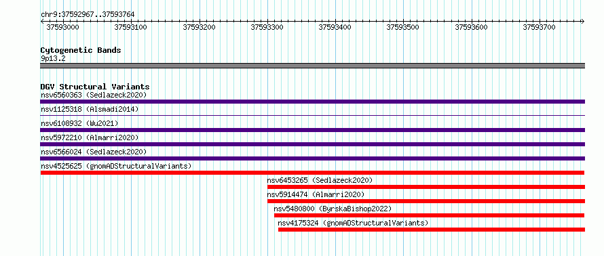
Task: Open nsv4525625 (gnomADStructuralVariants) label
Action: tap(116, 166)
